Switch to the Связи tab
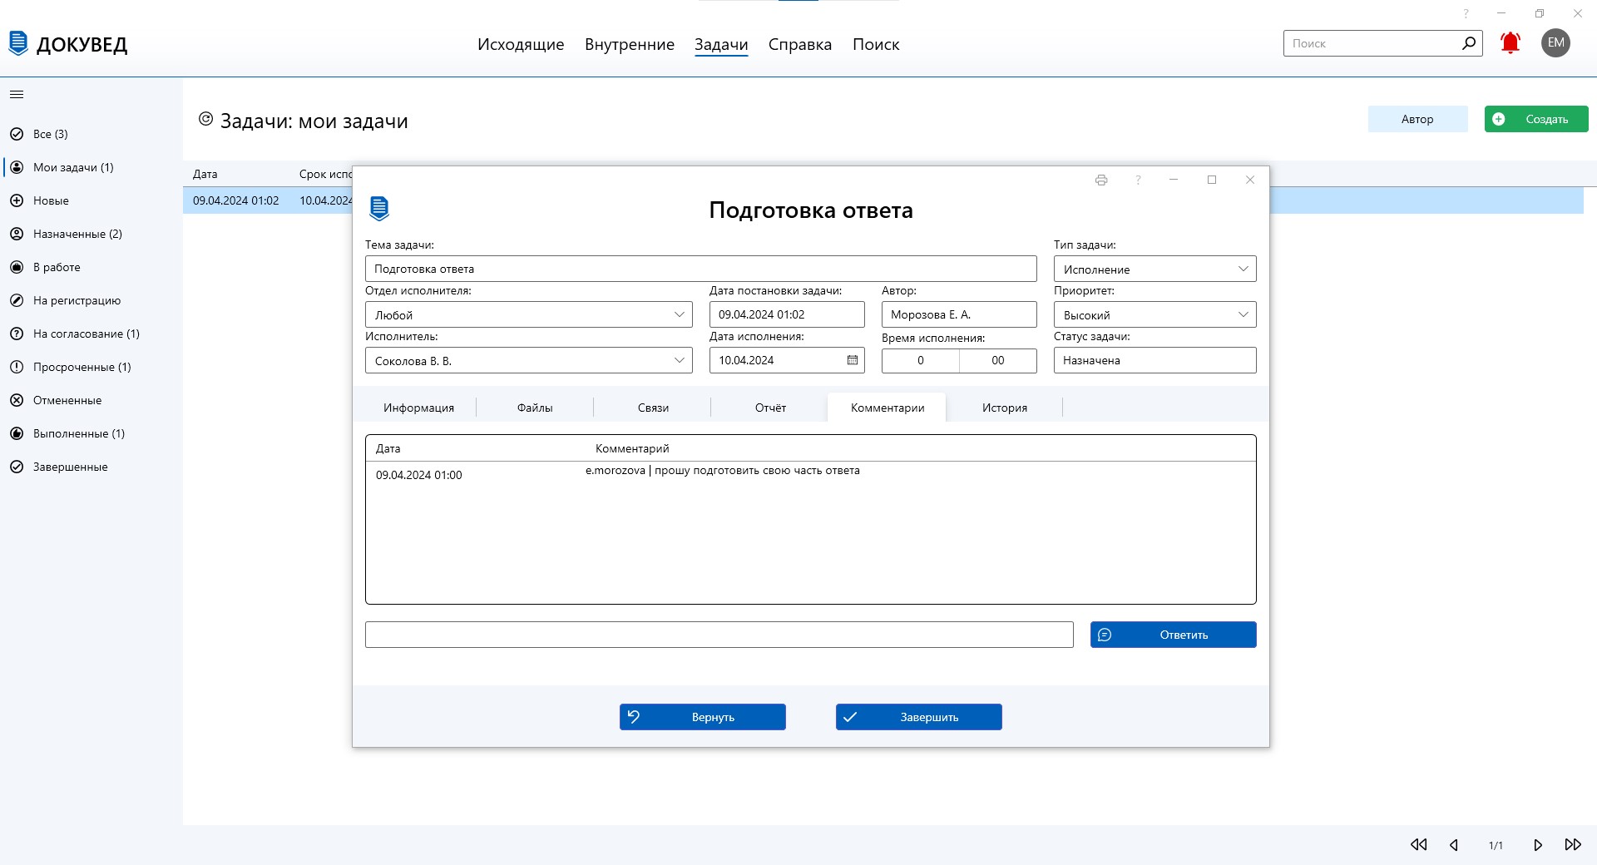Viewport: 1597px width, 865px height. 653,408
